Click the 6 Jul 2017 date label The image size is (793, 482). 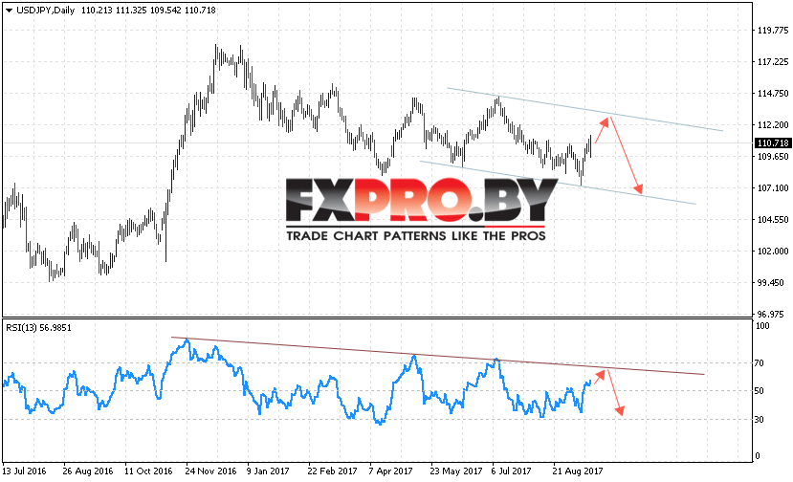coord(512,471)
